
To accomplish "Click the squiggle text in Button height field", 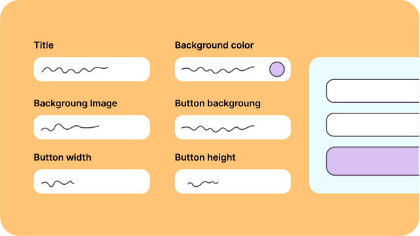I will tap(202, 184).
